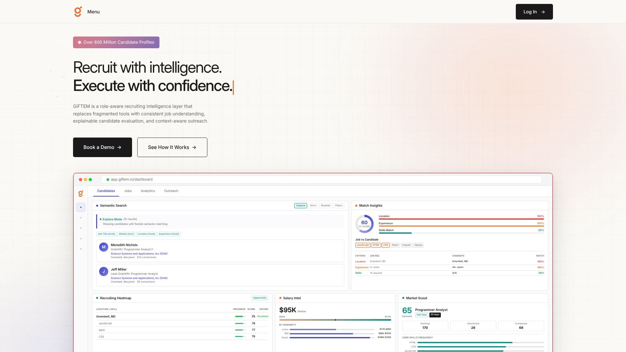
Task: Click the Over 800 Million Candidate Profiles badge
Action: (116, 42)
